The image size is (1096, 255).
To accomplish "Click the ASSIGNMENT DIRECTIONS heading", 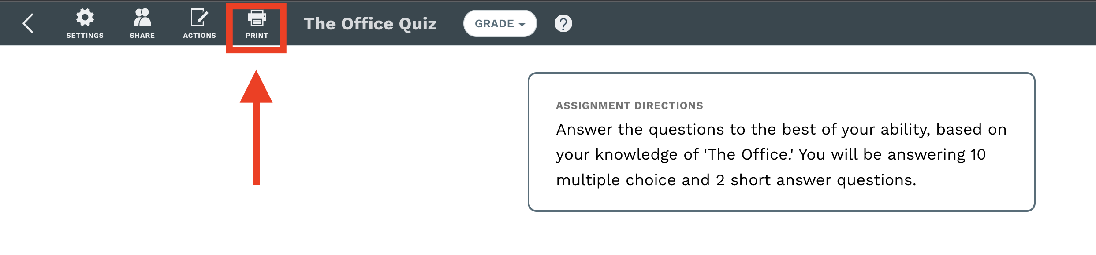I will coord(629,106).
